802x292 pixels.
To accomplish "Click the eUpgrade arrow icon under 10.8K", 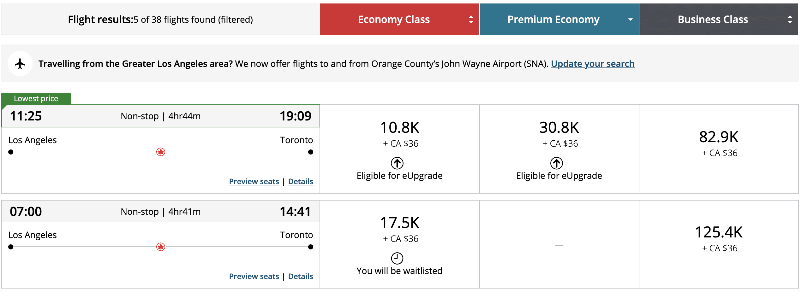I will [x=397, y=163].
